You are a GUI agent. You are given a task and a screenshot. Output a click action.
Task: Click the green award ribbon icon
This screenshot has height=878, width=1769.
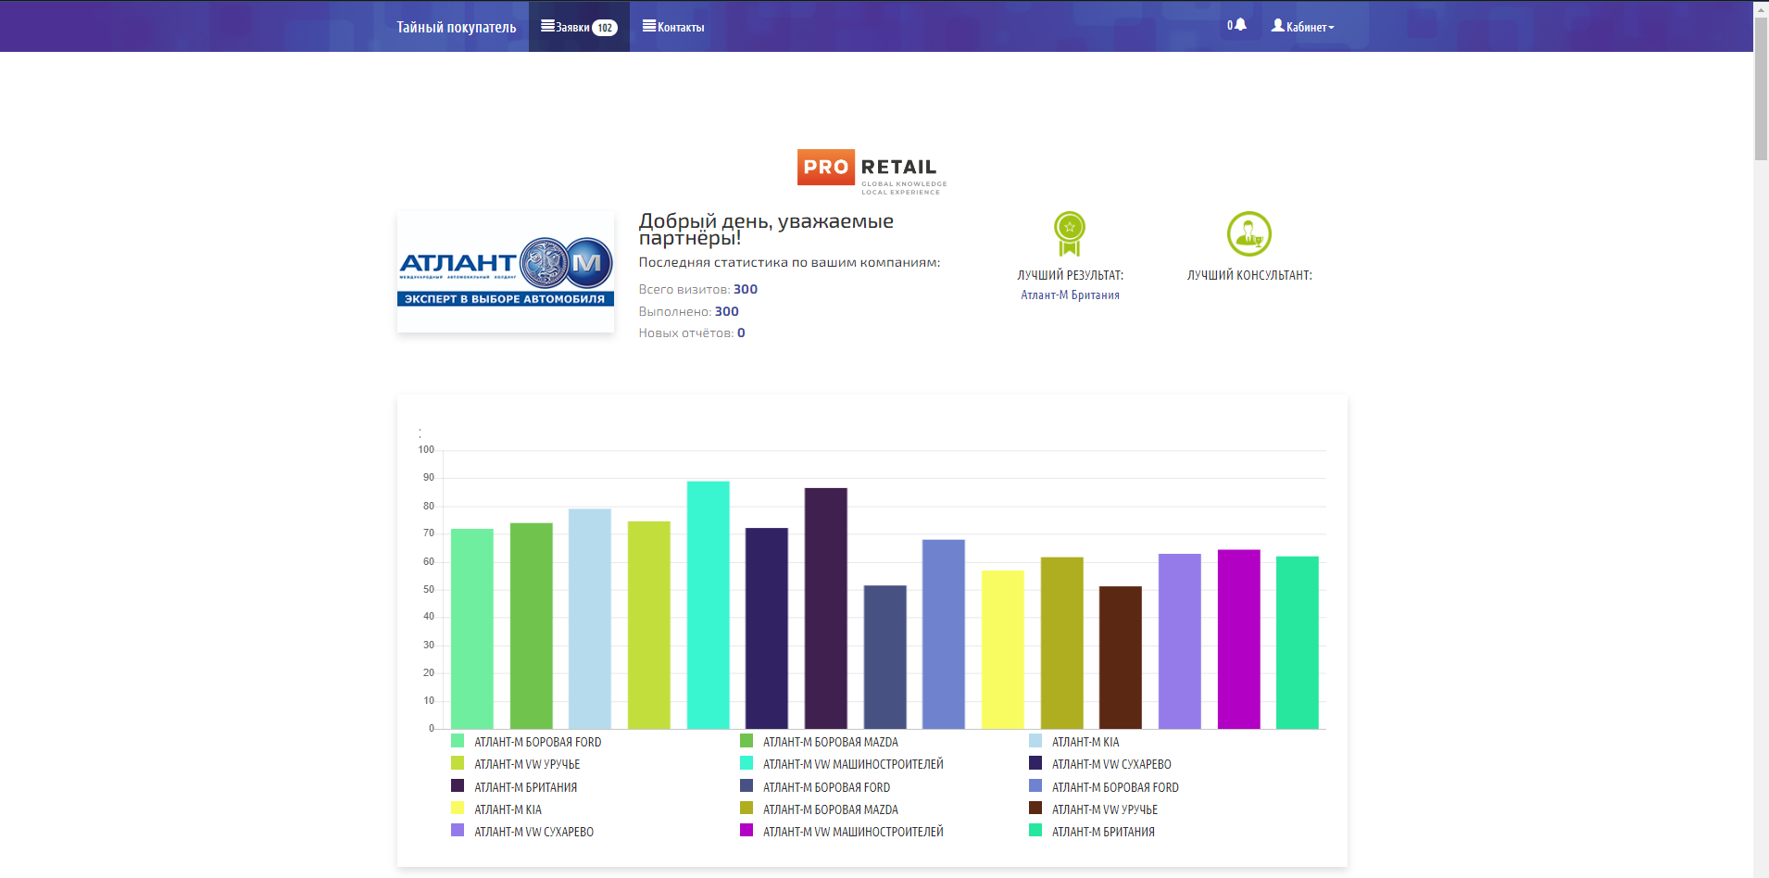1070,233
